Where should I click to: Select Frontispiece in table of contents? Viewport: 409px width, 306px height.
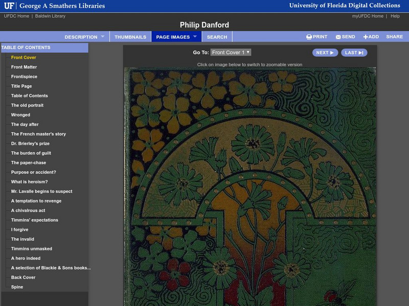[x=24, y=76]
